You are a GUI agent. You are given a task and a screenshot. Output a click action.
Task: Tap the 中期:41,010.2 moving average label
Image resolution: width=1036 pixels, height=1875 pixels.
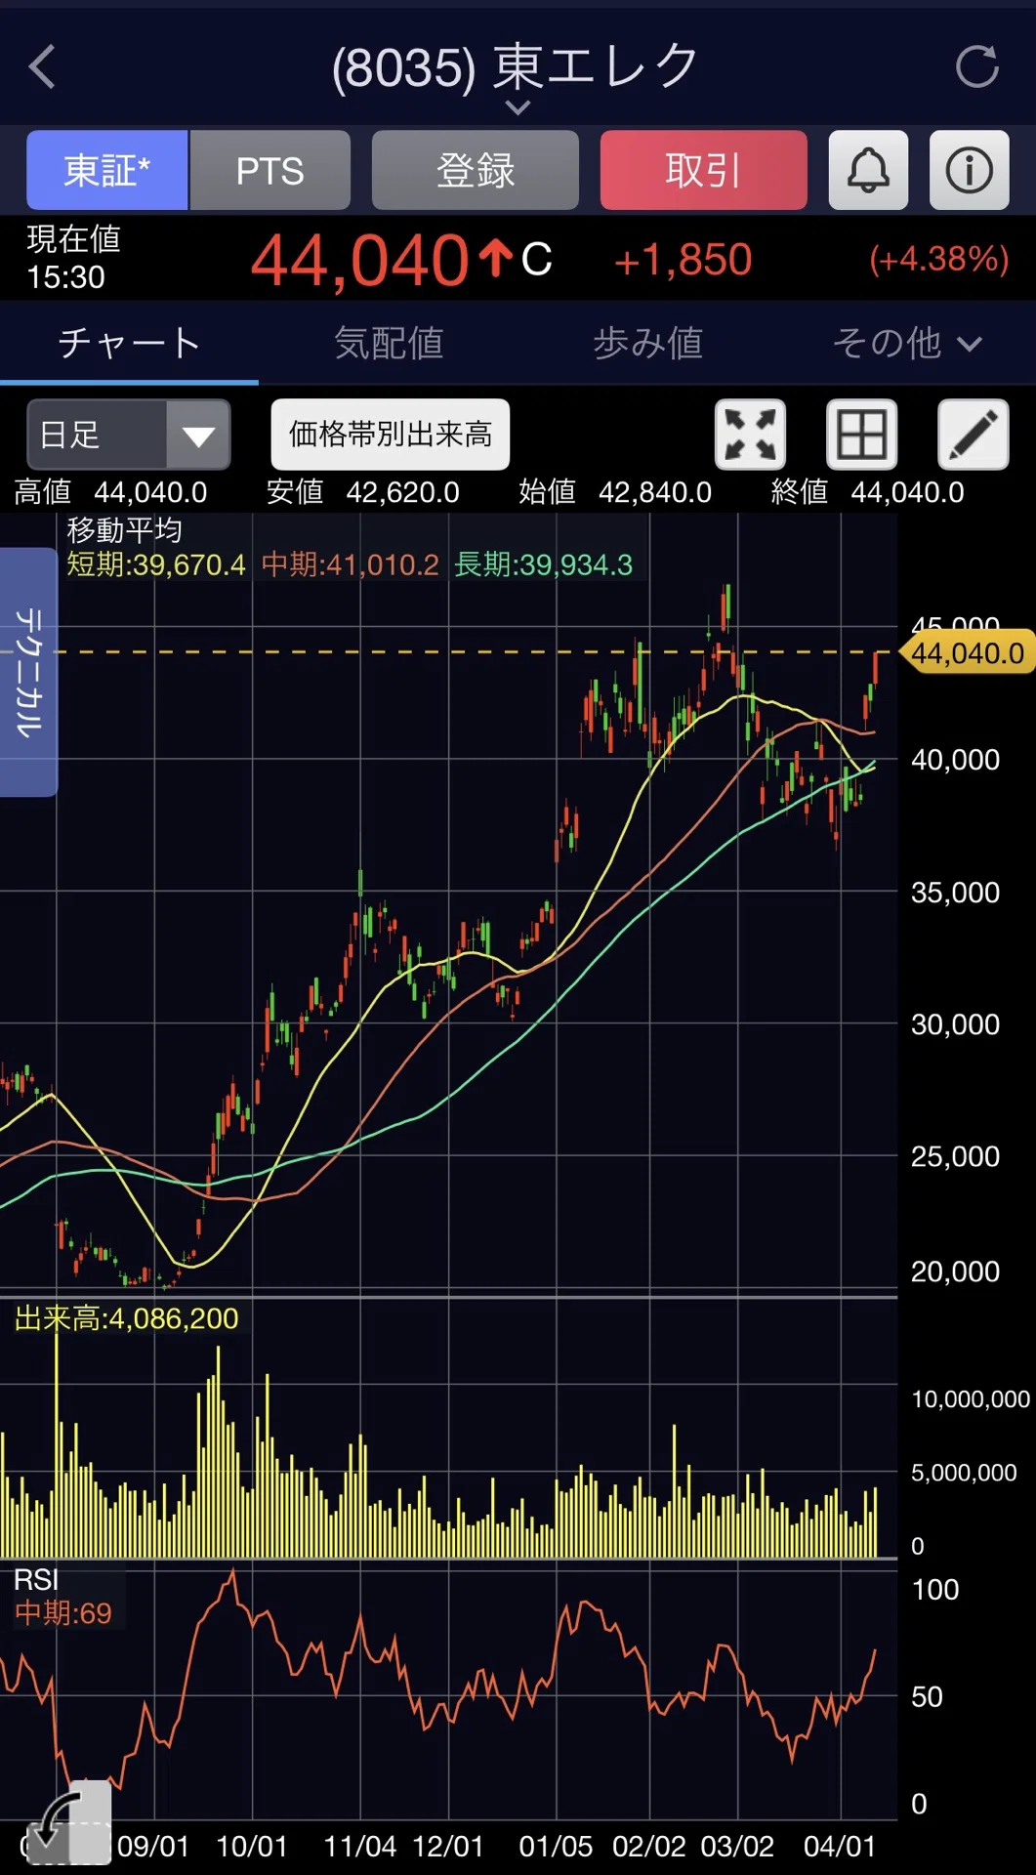(351, 564)
